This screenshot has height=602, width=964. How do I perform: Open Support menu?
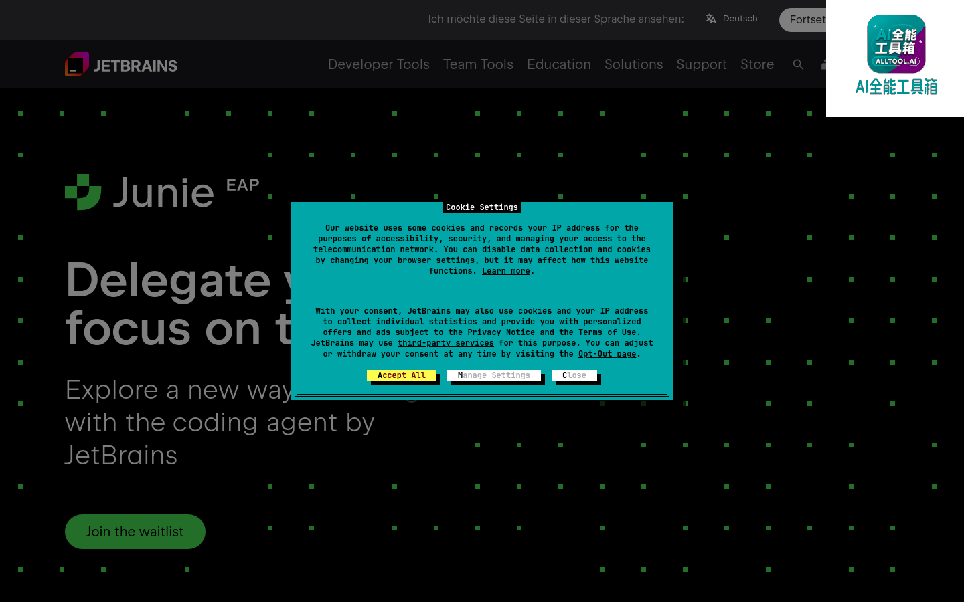coord(702,64)
